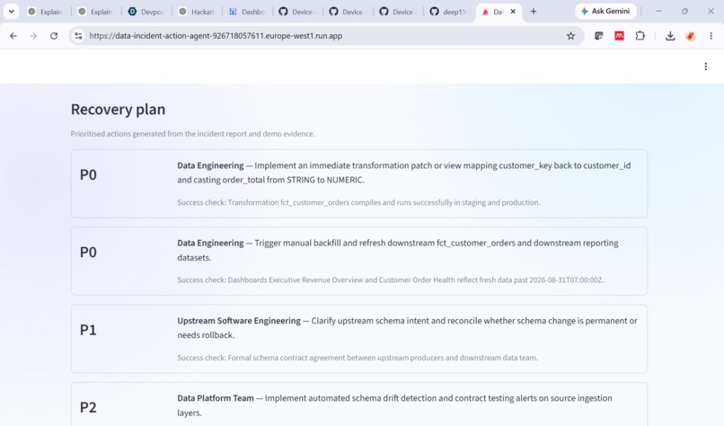724x426 pixels.
Task: Bookmark this page with star icon
Action: coord(570,36)
